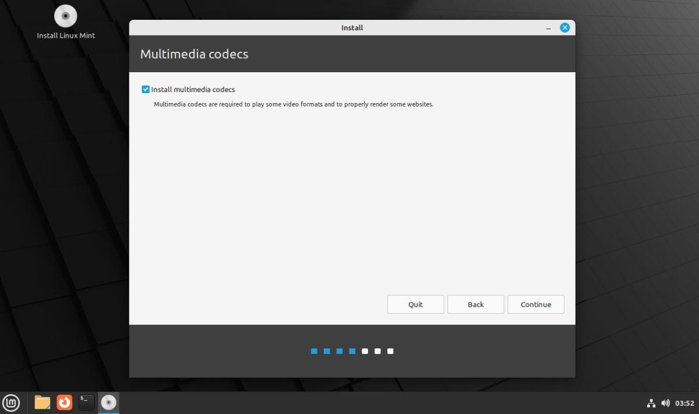Screen dimensions: 699x414
Task: Click the multimedia codecs description text
Action: click(293, 104)
